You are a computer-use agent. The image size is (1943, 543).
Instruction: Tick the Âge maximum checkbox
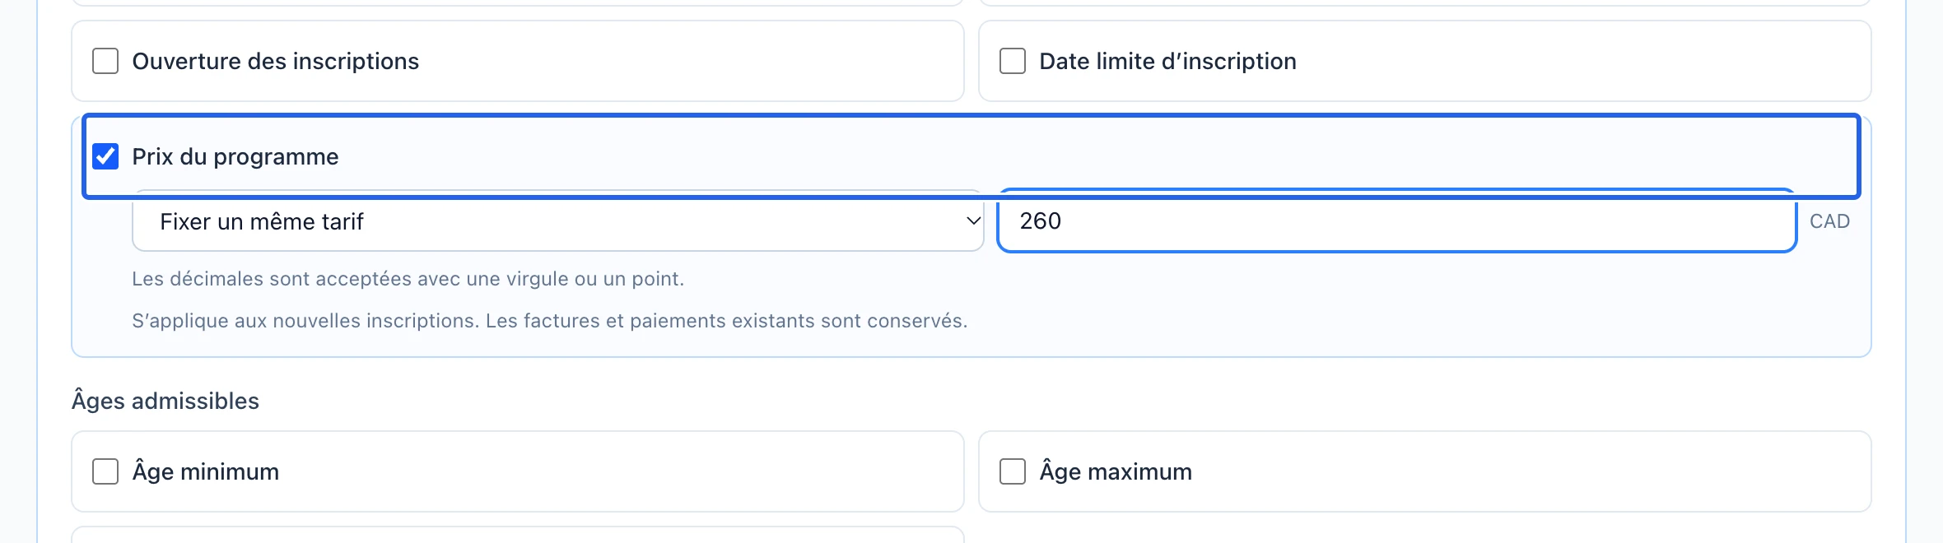(1013, 471)
